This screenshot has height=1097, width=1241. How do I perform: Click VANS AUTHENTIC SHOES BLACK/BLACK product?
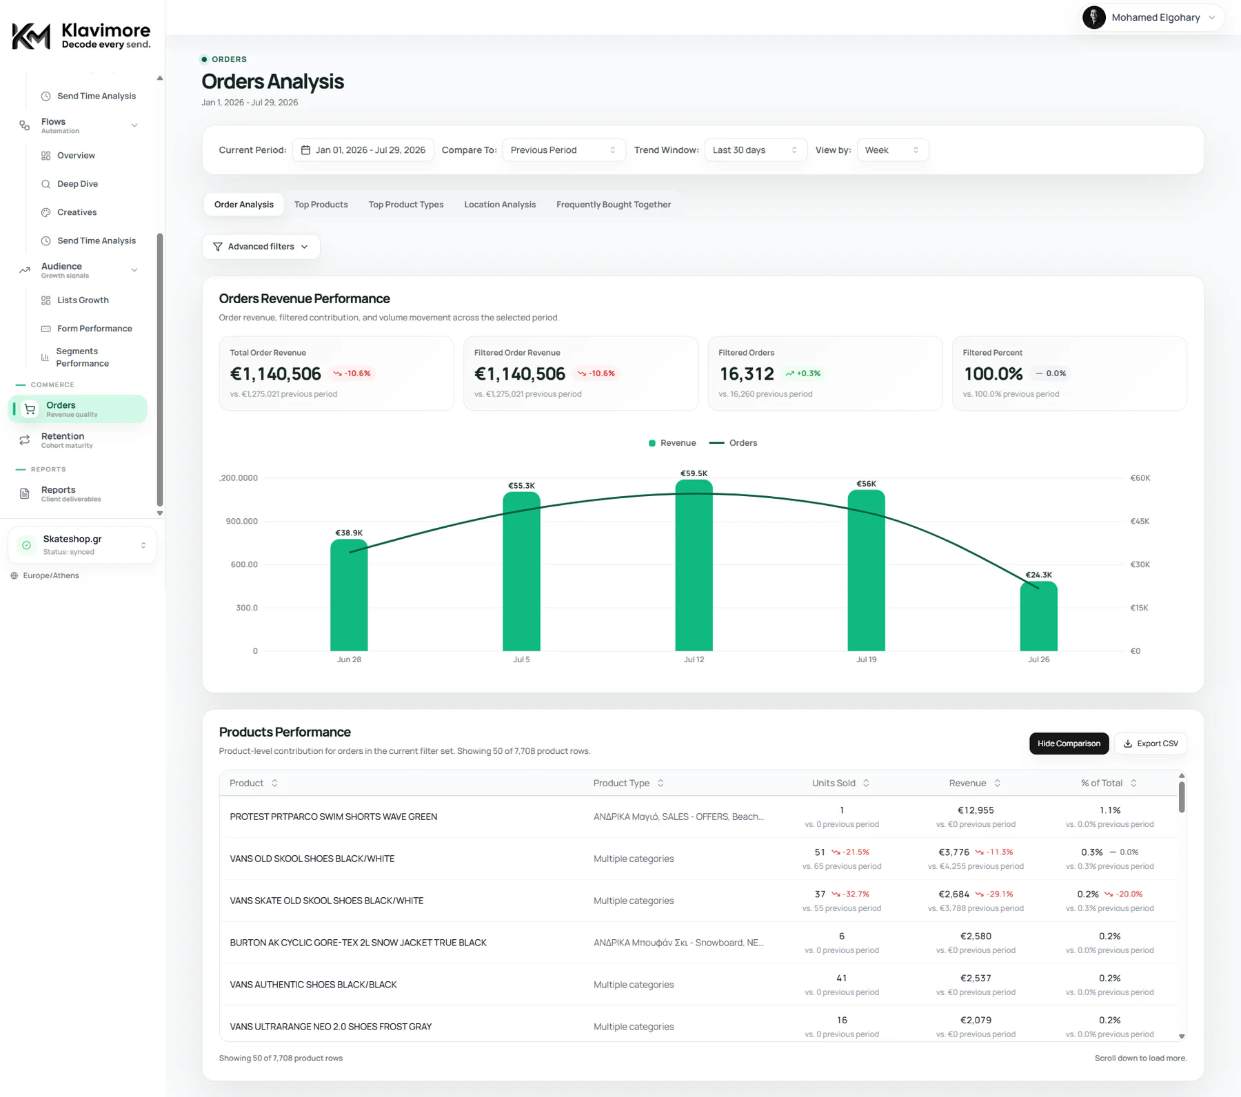pos(314,985)
